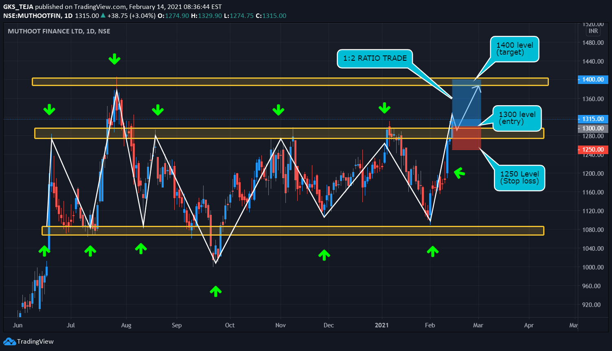Click the 1480.00 price axis label
Image resolution: width=612 pixels, height=351 pixels.
592,43
